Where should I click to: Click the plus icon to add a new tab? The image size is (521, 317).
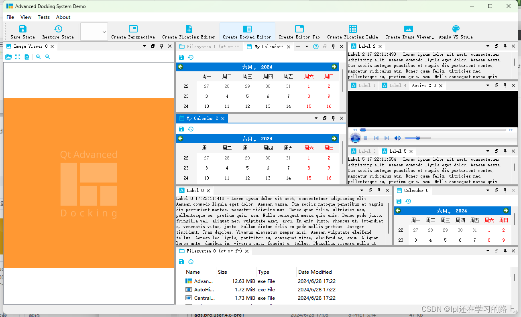(298, 46)
